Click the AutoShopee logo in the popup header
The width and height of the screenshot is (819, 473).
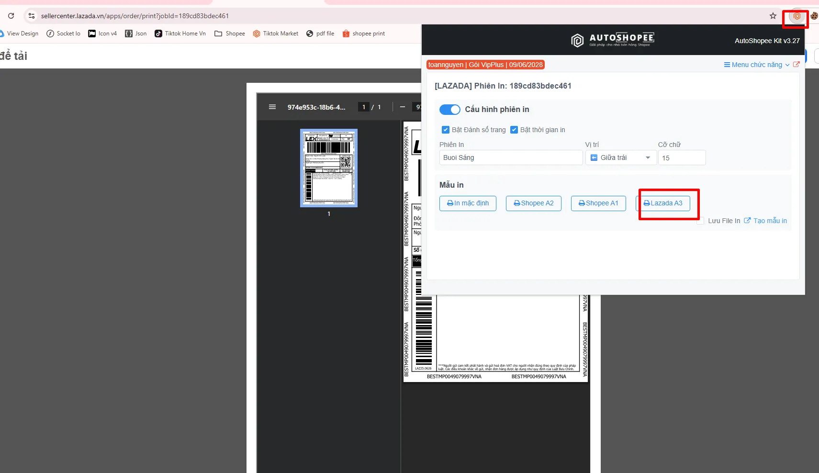(x=613, y=40)
